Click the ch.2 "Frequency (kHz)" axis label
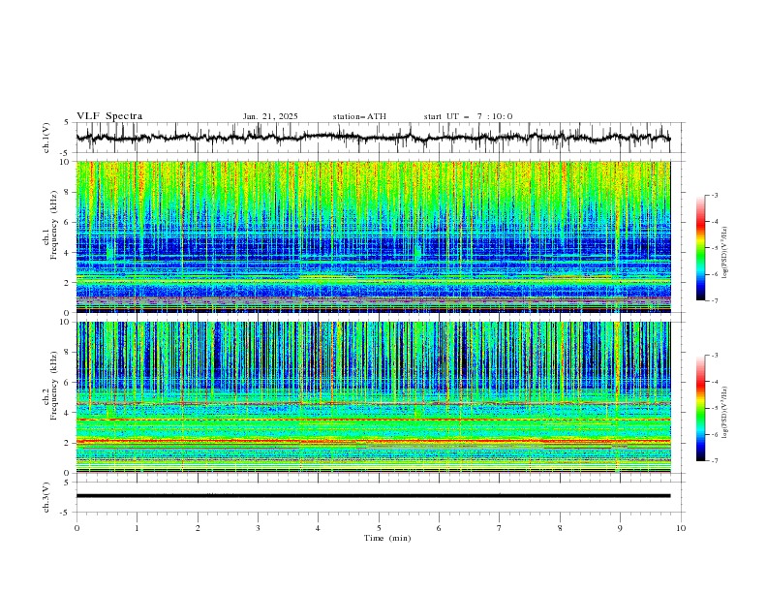767x593 pixels. (x=55, y=386)
